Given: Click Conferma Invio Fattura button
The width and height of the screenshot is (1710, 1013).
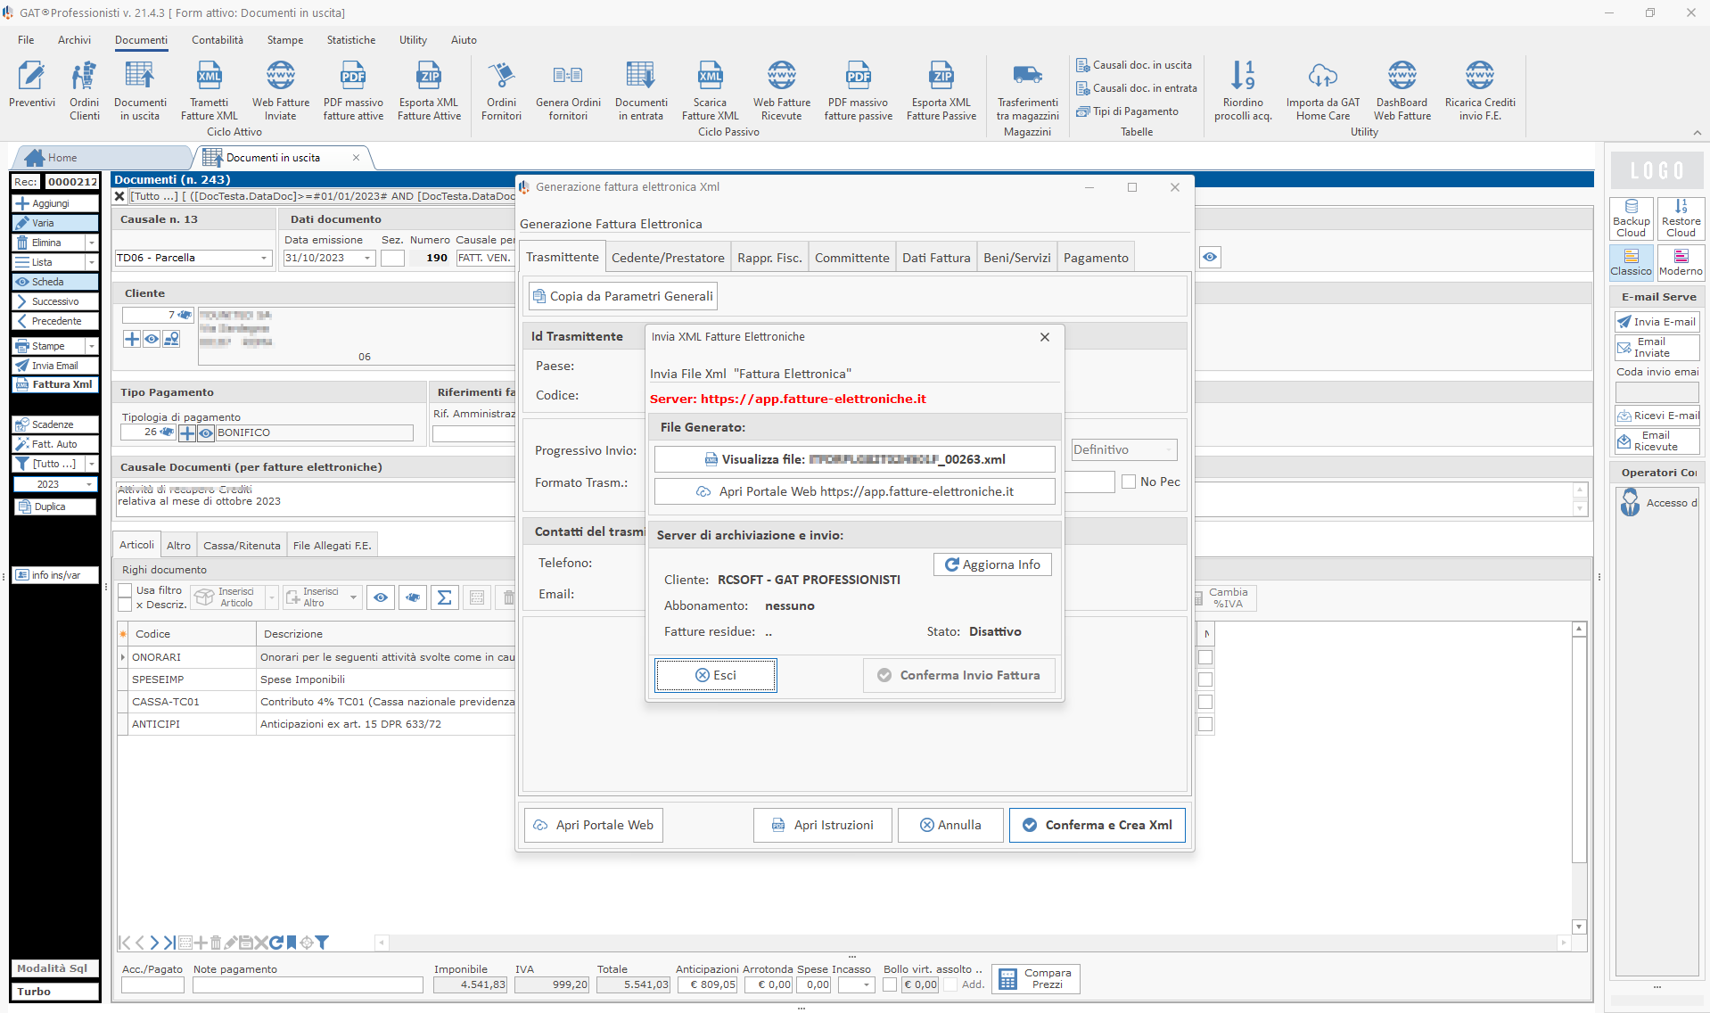Looking at the screenshot, I should coord(959,675).
